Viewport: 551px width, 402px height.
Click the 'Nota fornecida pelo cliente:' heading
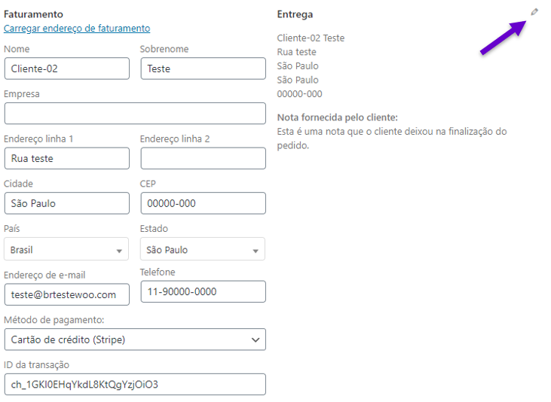click(x=338, y=117)
